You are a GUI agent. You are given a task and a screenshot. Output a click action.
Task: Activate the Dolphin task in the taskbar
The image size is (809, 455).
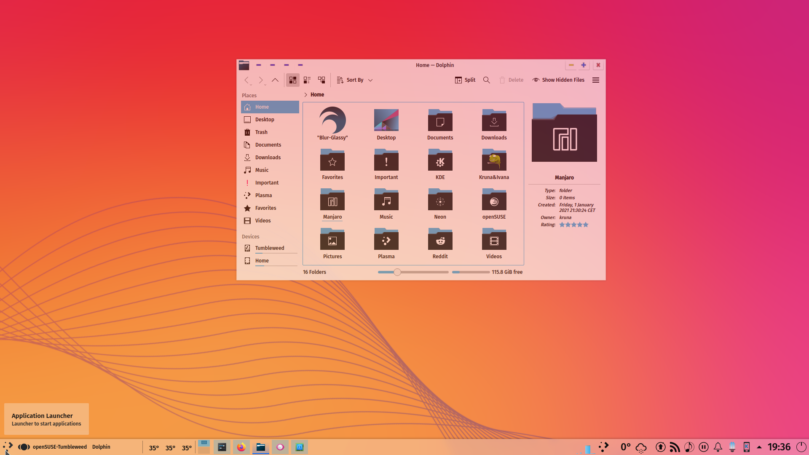(261, 447)
